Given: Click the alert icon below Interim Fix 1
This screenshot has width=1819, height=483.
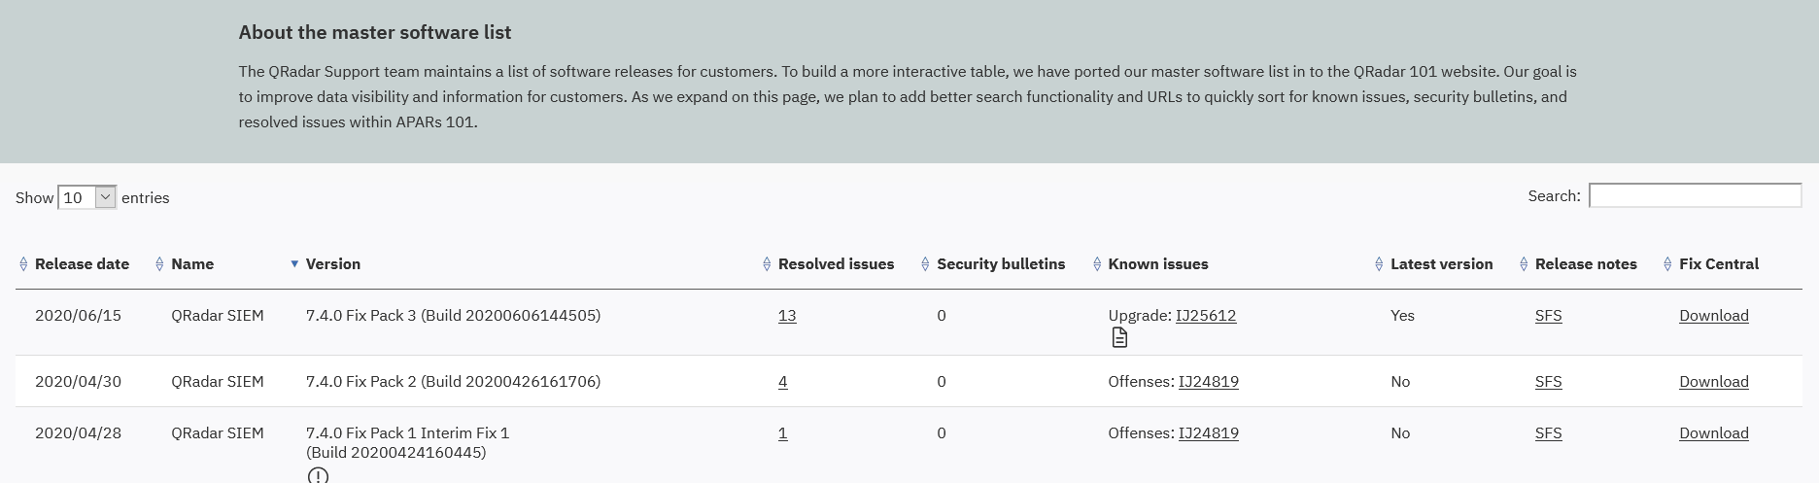Looking at the screenshot, I should click(x=318, y=475).
